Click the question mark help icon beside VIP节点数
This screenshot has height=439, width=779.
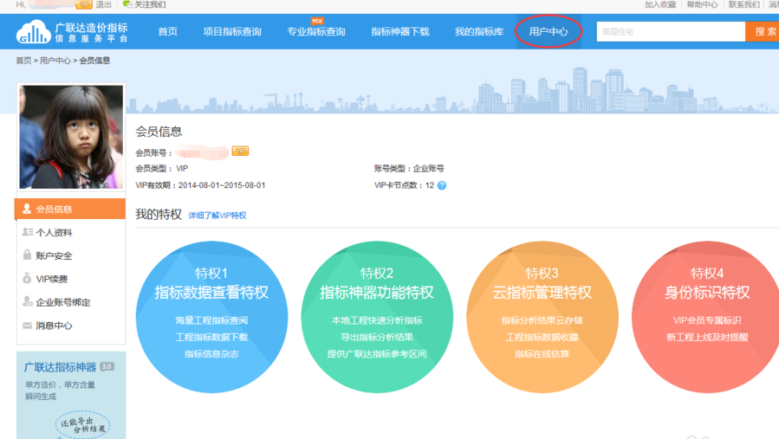click(x=442, y=185)
